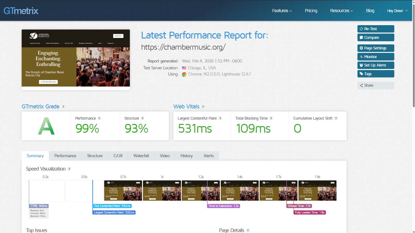Click help icon beside Total Blocking Time
415x233 pixels.
271,118
